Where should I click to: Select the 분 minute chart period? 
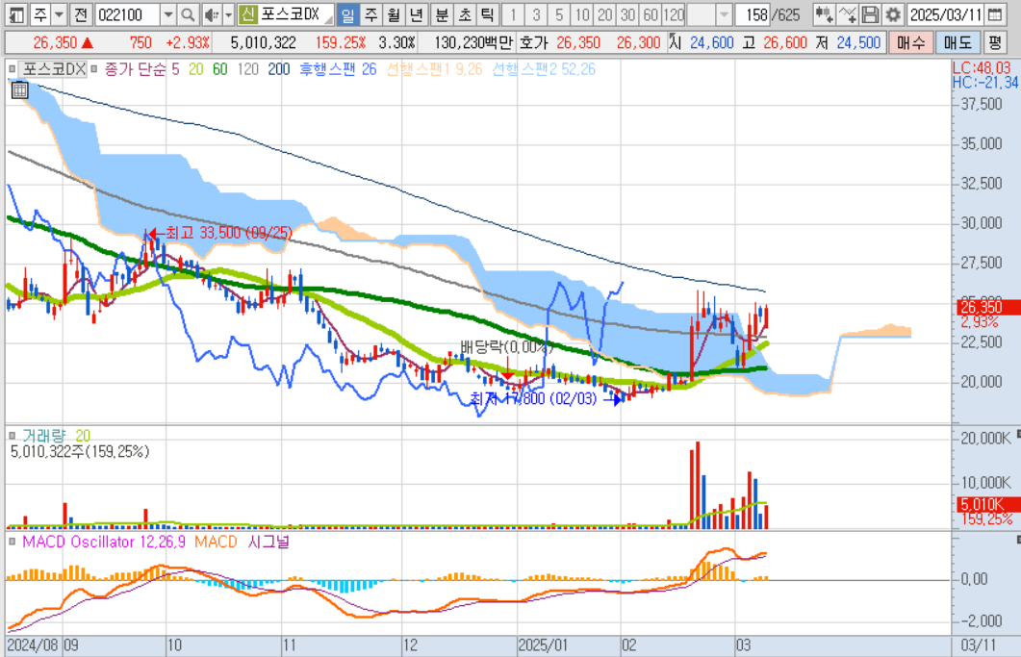pos(442,13)
